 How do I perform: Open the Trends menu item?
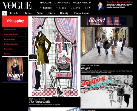coord(14,13)
